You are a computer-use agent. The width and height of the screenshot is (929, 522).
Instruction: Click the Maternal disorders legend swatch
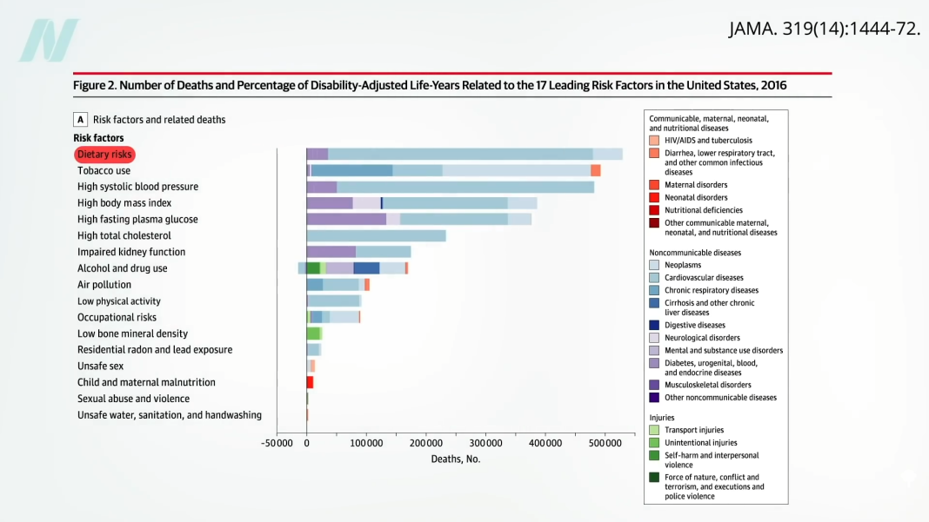pos(654,184)
